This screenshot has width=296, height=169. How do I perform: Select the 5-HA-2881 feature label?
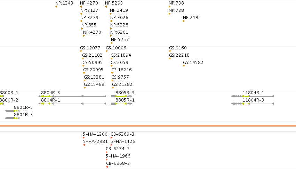95,142
